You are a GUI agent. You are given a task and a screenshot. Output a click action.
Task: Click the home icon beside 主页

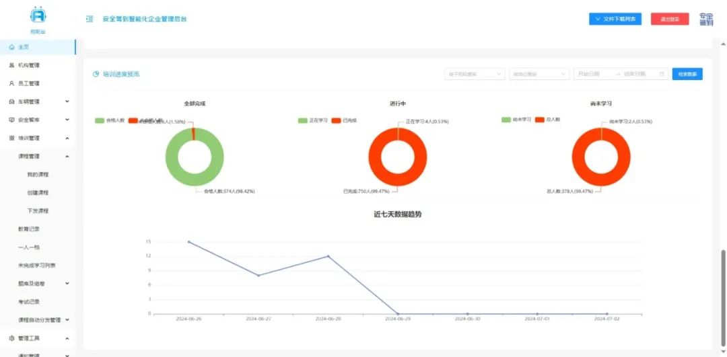pyautogui.click(x=11, y=47)
